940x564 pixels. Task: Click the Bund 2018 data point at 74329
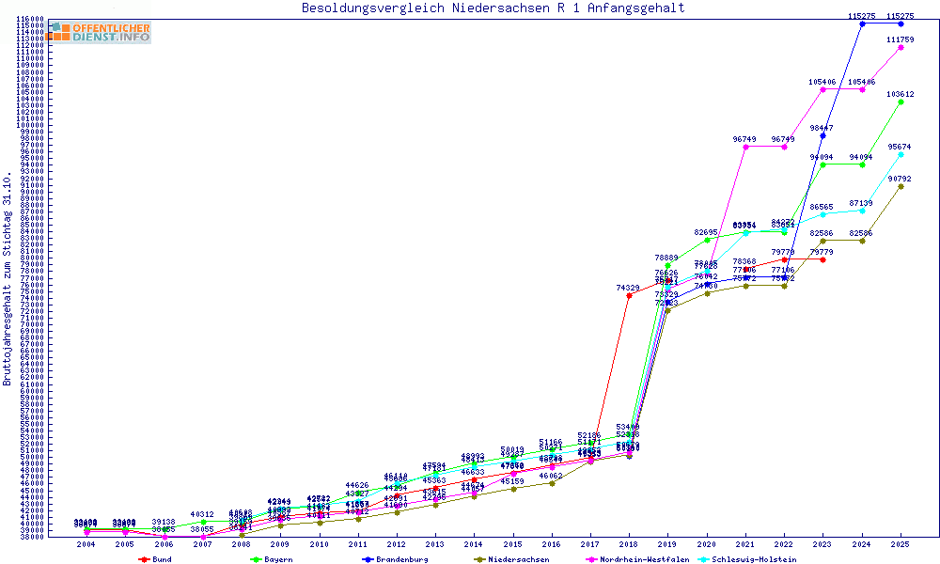point(629,295)
